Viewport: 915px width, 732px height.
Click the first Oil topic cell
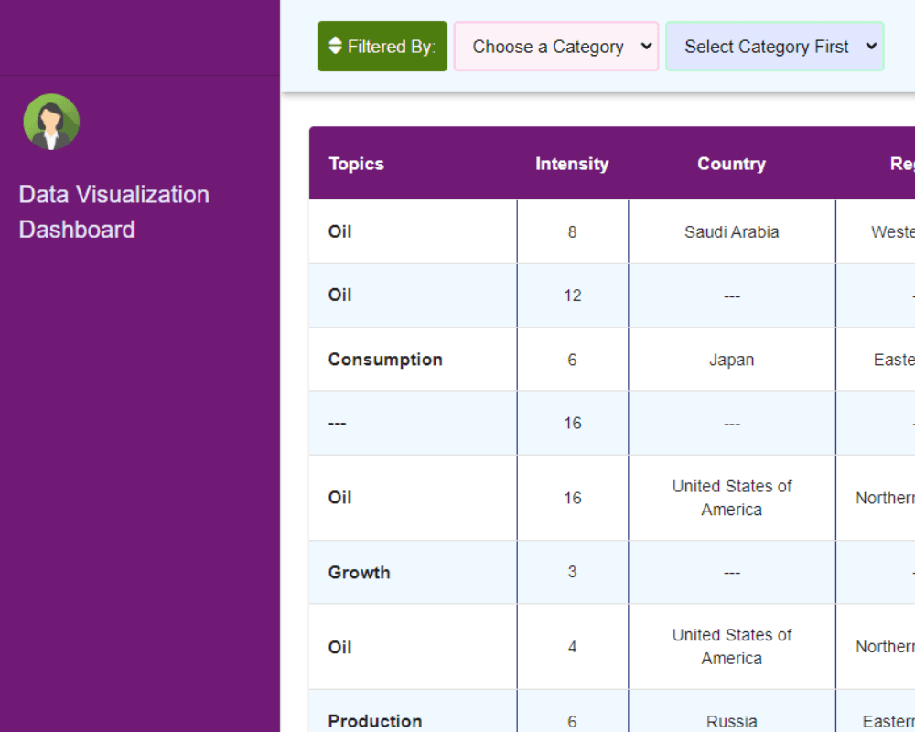click(x=339, y=232)
